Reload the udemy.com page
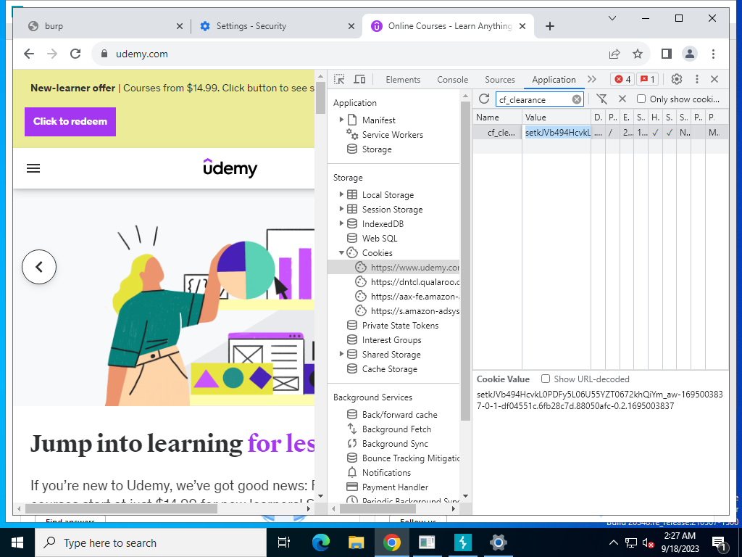The height and width of the screenshot is (557, 742). point(75,54)
